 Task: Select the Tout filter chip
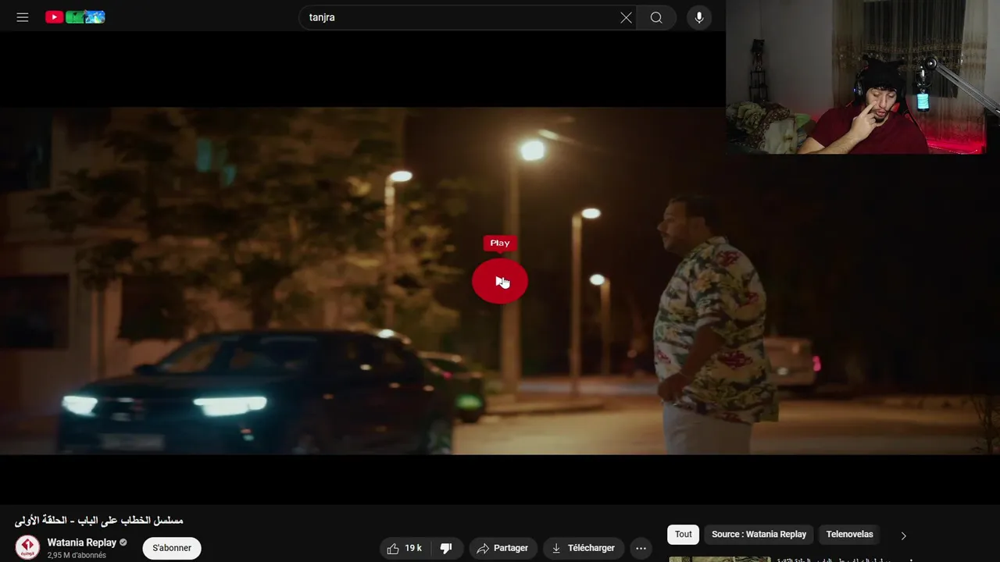tap(684, 534)
